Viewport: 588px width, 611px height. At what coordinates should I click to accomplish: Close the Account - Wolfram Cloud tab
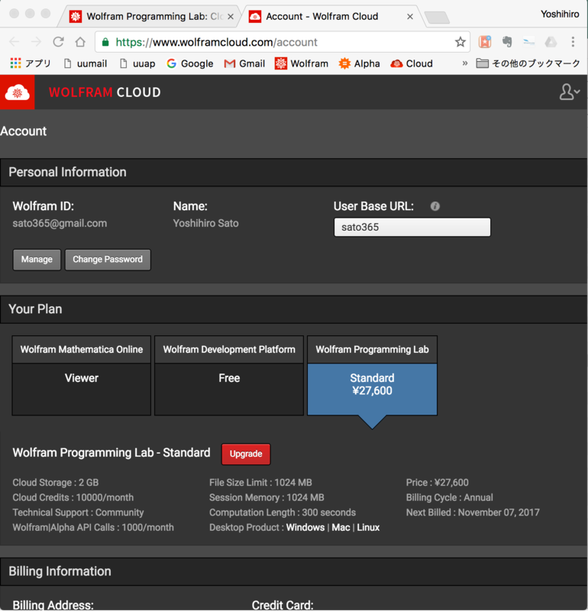(x=410, y=17)
